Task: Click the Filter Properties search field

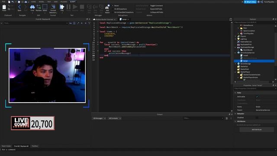Action: click(255, 88)
